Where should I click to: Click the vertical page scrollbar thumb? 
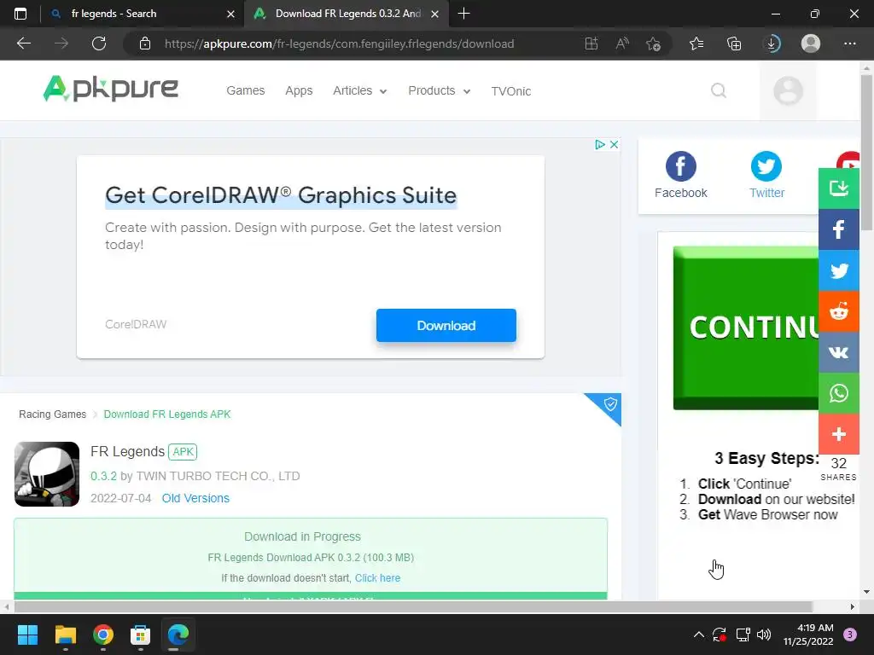click(x=866, y=152)
